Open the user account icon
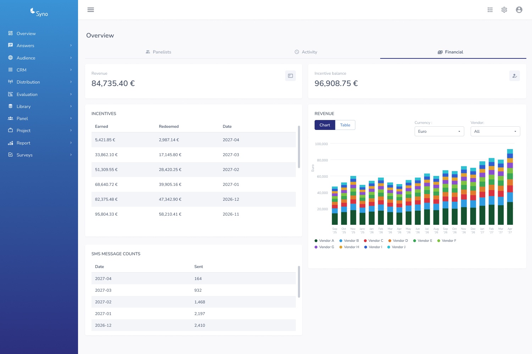Screen dimensions: 532x354 coord(519,10)
